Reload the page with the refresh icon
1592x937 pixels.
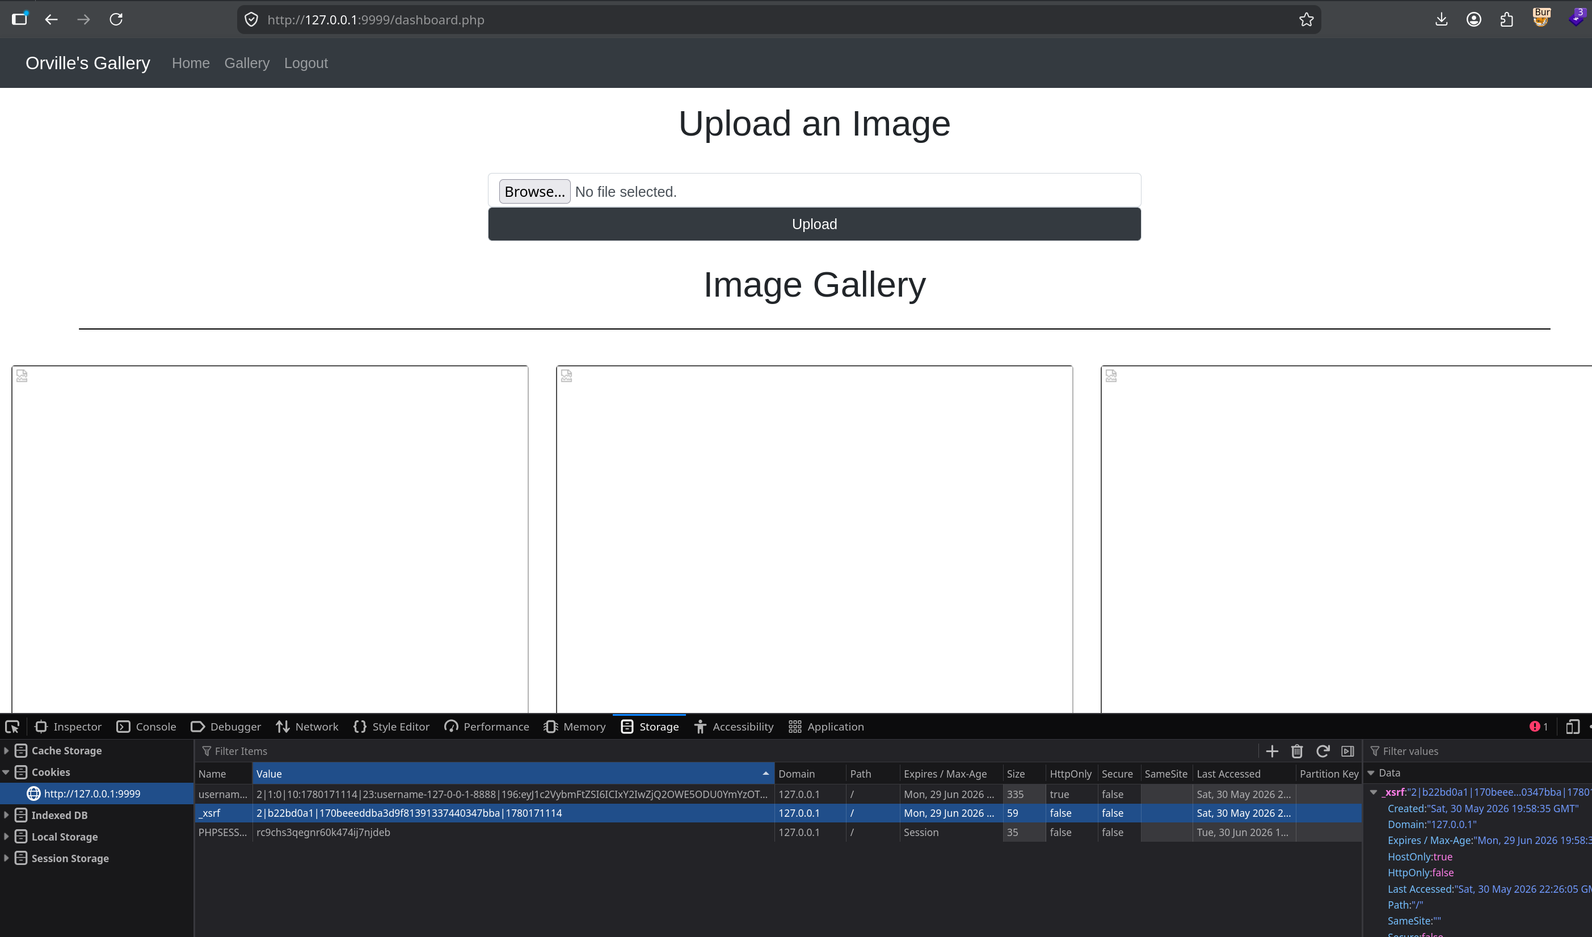[x=116, y=20]
